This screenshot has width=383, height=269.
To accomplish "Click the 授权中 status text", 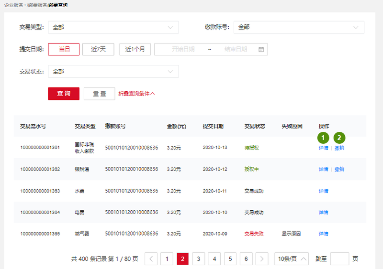I will 252,169.
